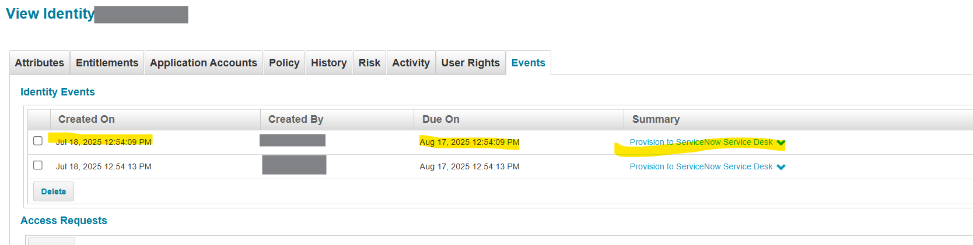Select the Events tab
The image size is (973, 245).
(x=528, y=63)
